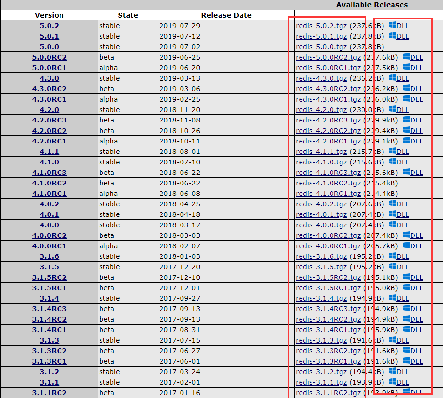Click Windows DLL icon for redis-5.0.1
Viewport: 443px width, 398px height.
pos(393,35)
